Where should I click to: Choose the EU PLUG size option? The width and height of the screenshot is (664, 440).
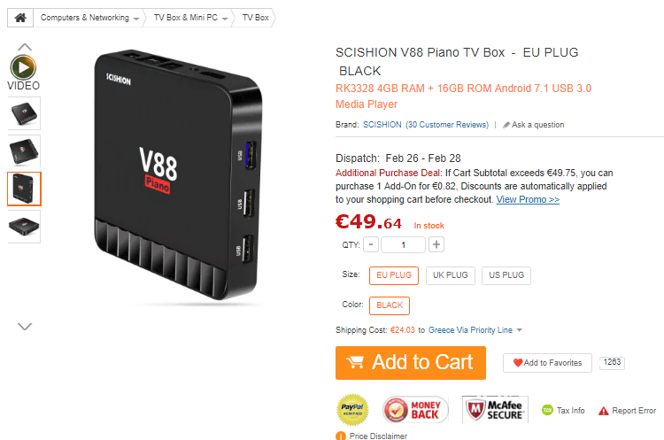click(394, 275)
